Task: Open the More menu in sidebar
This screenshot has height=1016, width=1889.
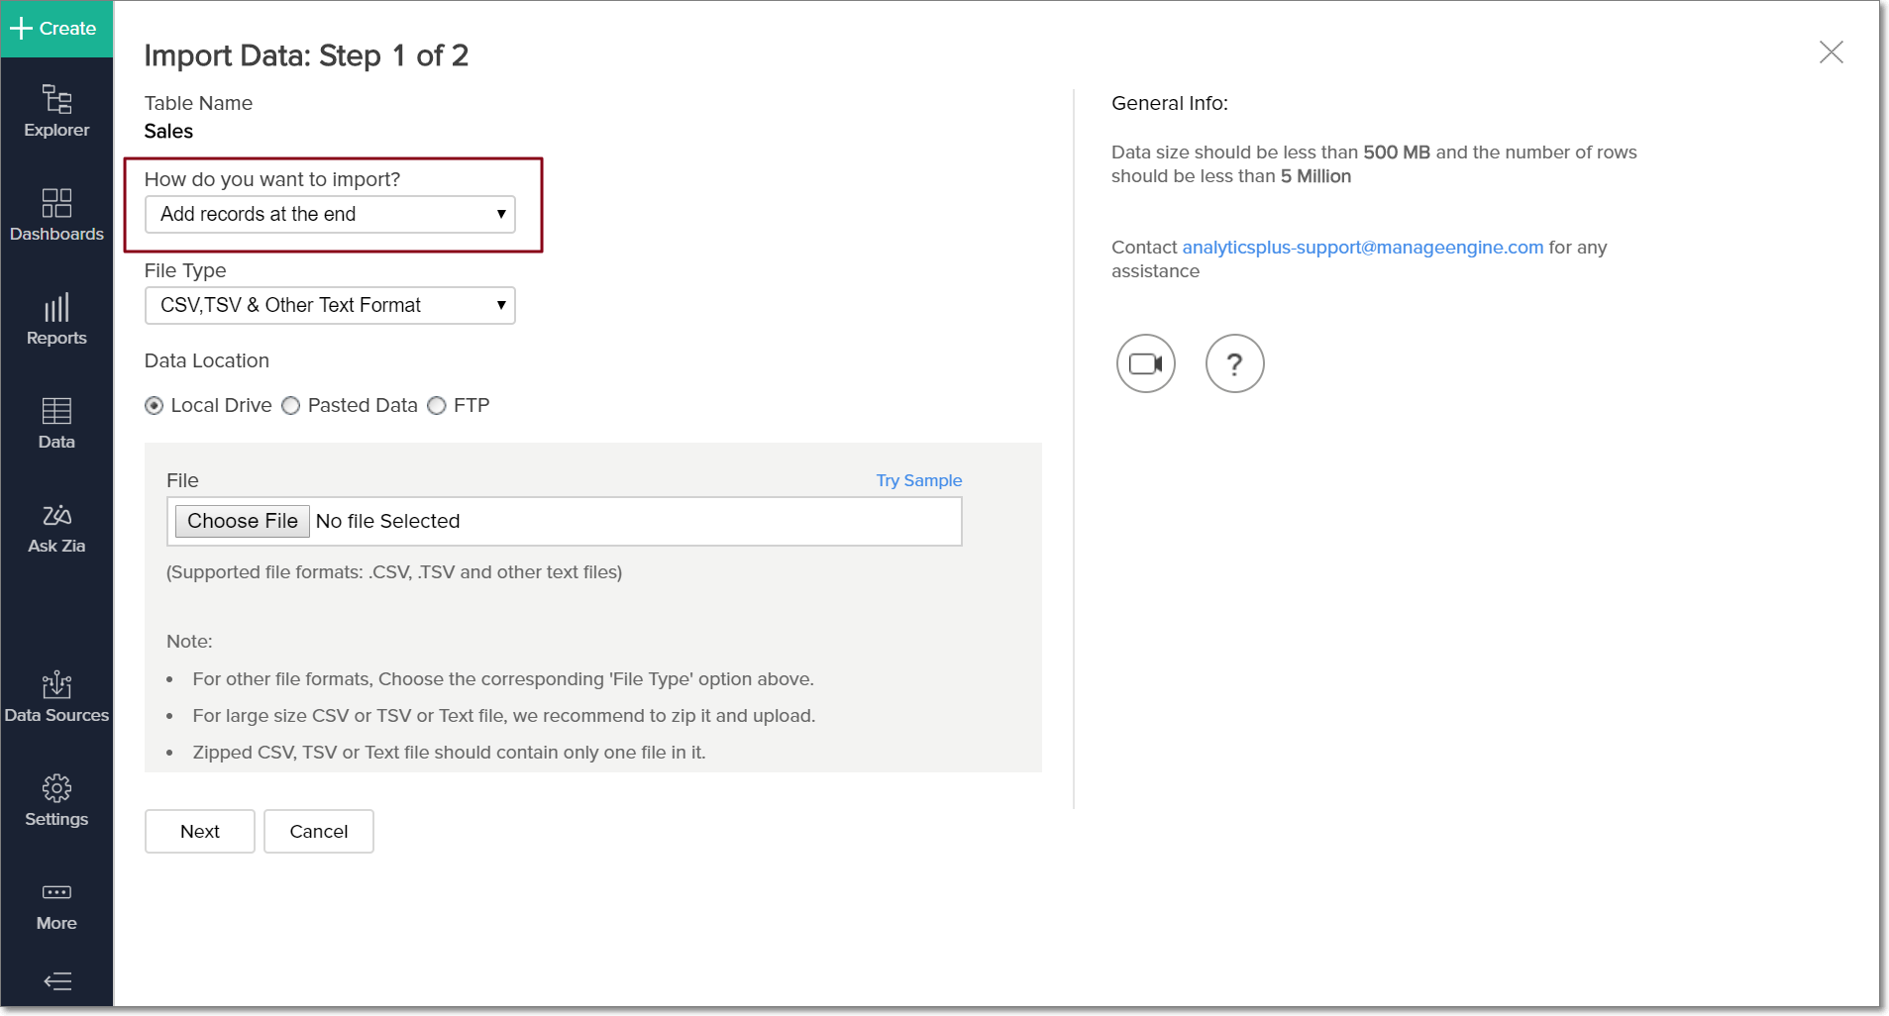Action: click(56, 904)
